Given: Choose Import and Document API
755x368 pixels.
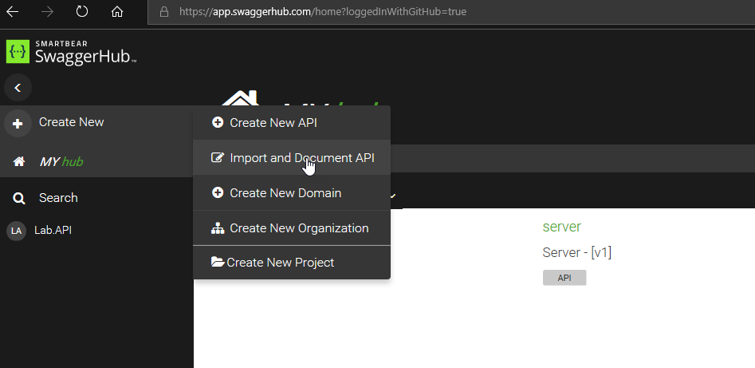Looking at the screenshot, I should tap(292, 158).
